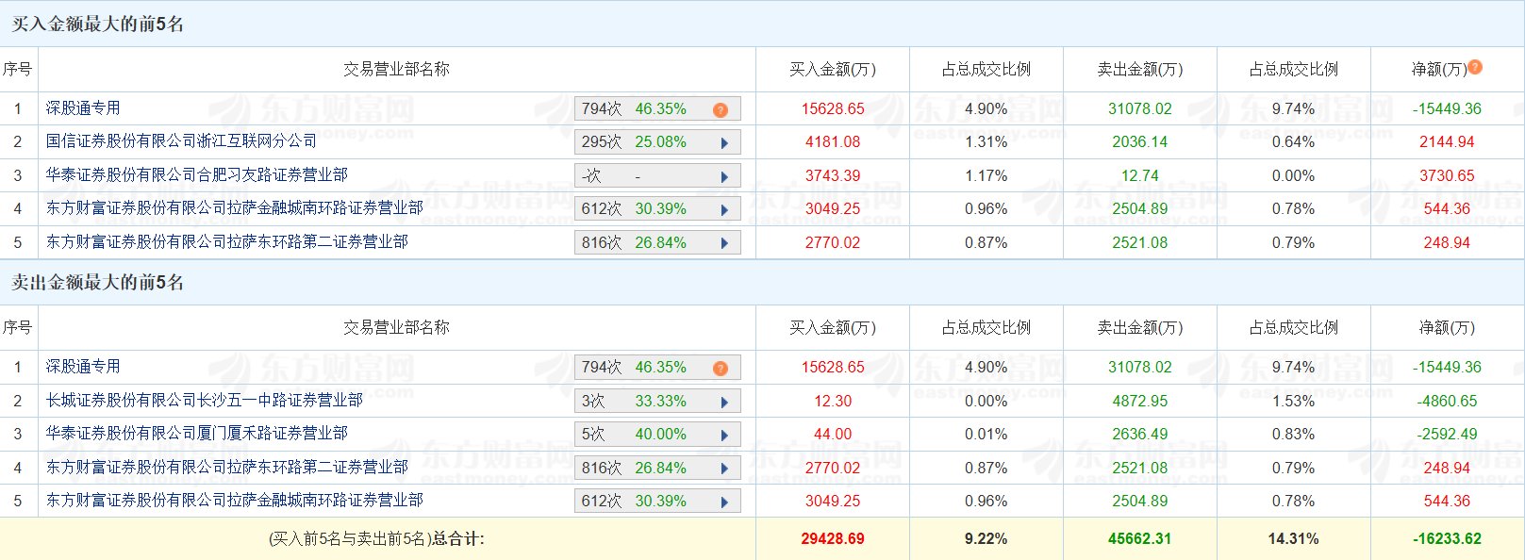Expand arrow for 长城证券长沙五一中路 stats
1525x560 pixels.
[x=724, y=402]
